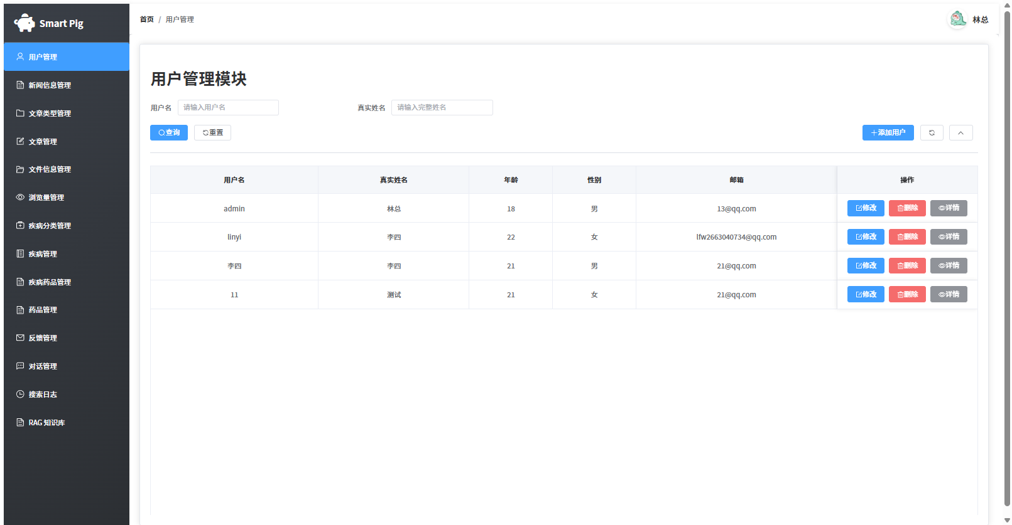
Task: Click the 13@qq.com email cell
Action: pos(736,209)
